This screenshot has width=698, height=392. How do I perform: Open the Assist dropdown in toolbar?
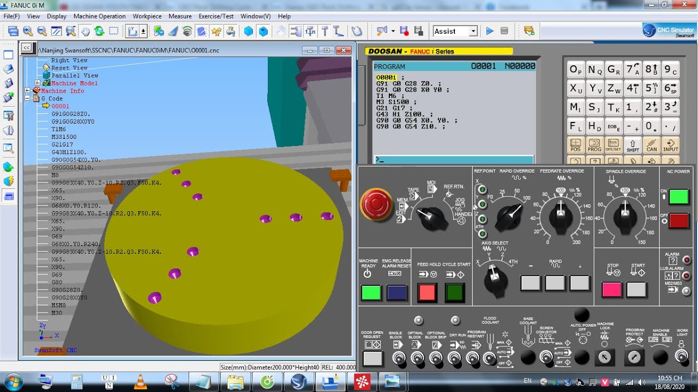473,31
